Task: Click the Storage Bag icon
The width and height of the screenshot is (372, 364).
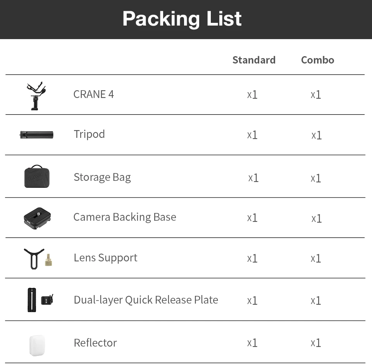Action: coord(37,177)
